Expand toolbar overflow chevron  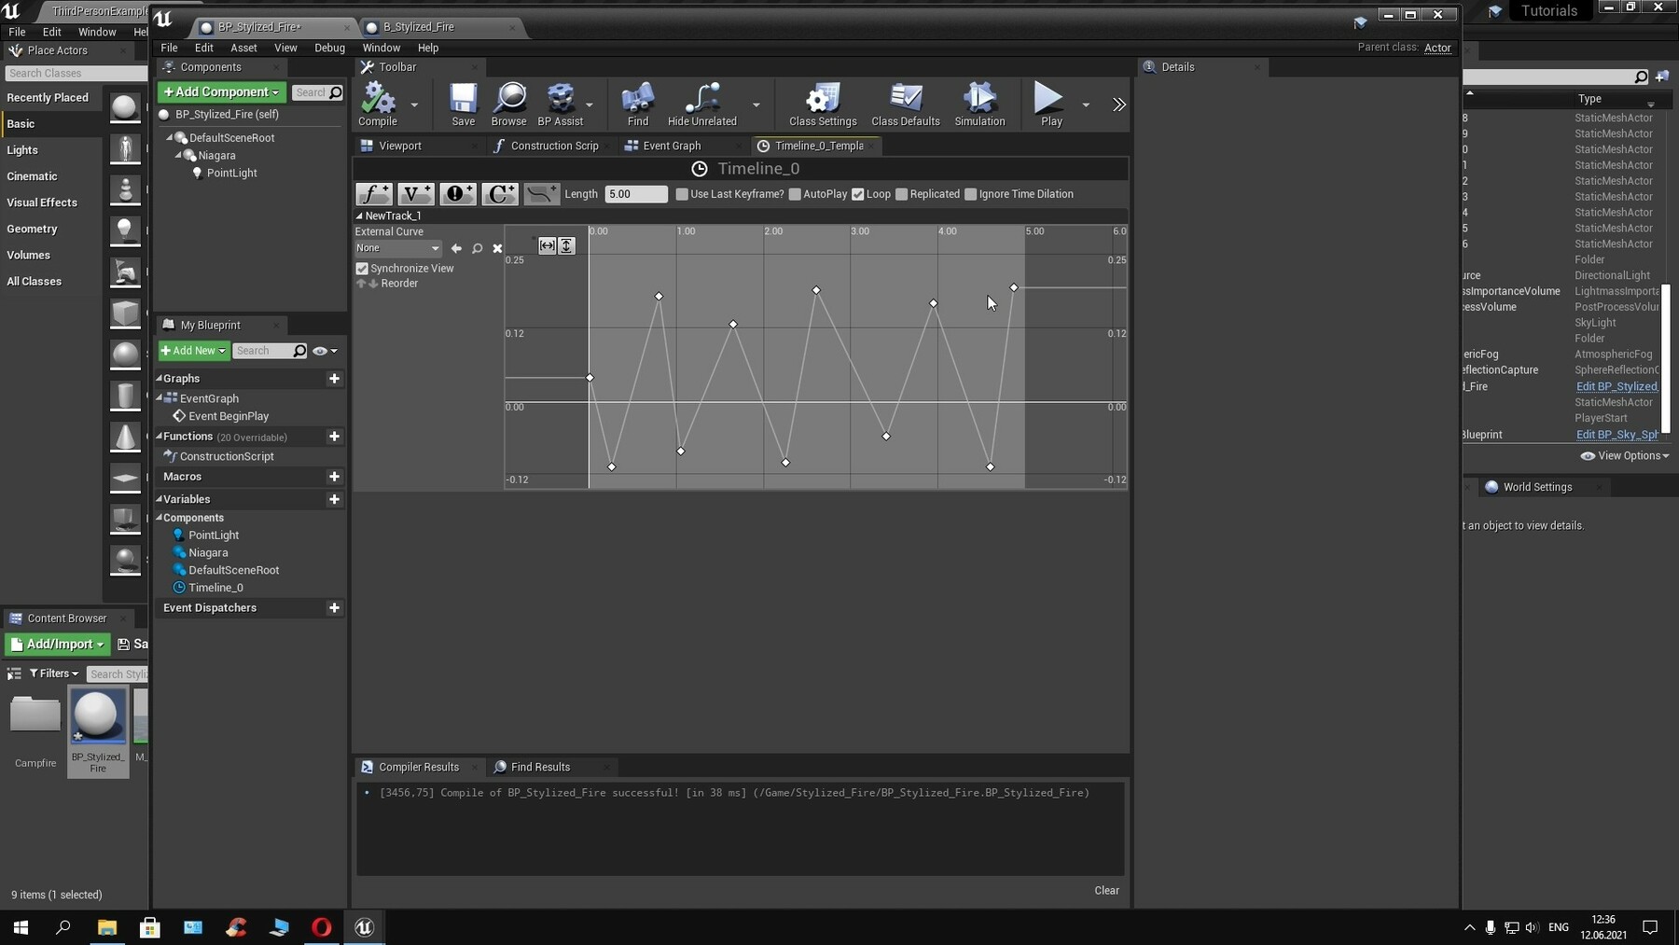coord(1119,104)
